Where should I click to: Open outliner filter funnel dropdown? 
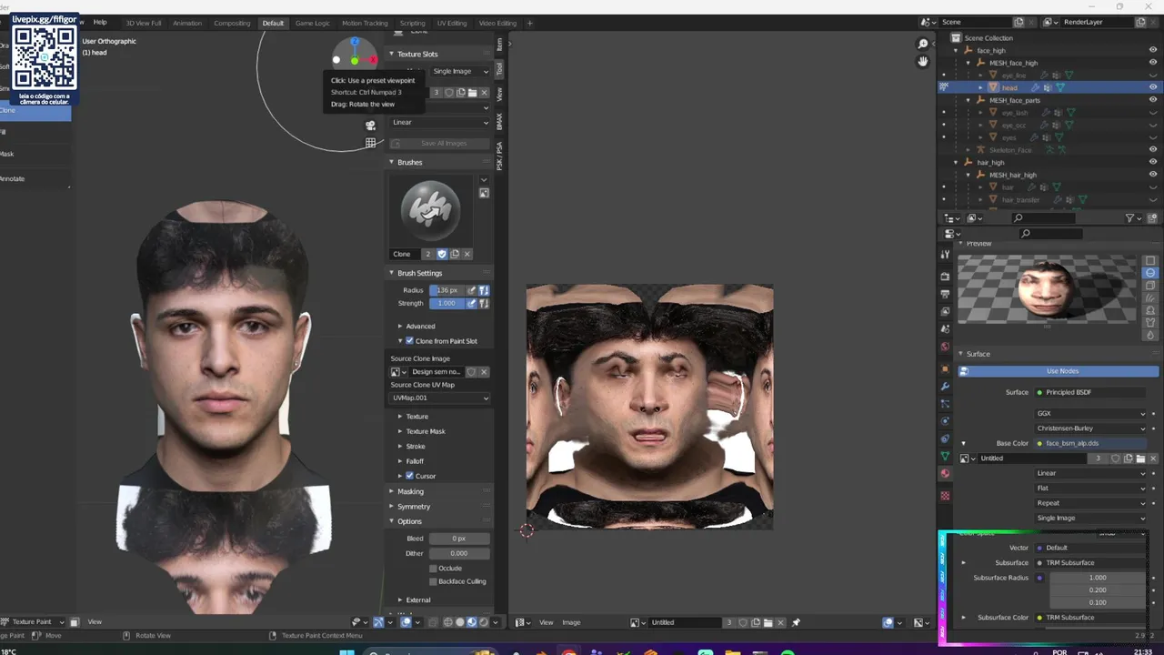point(1132,218)
